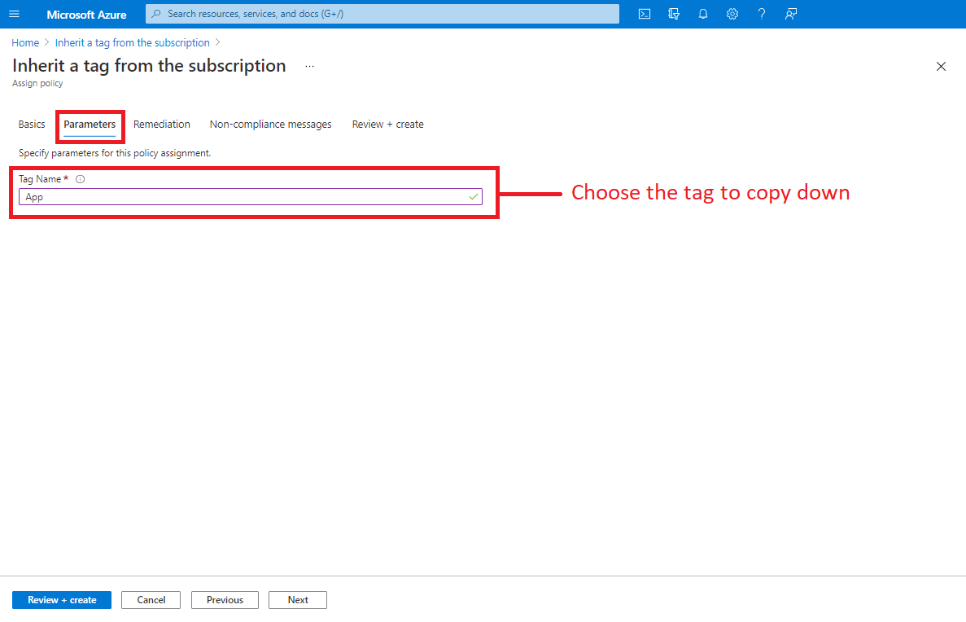The width and height of the screenshot is (966, 622).
Task: Go to the Remediation tab
Action: click(162, 125)
